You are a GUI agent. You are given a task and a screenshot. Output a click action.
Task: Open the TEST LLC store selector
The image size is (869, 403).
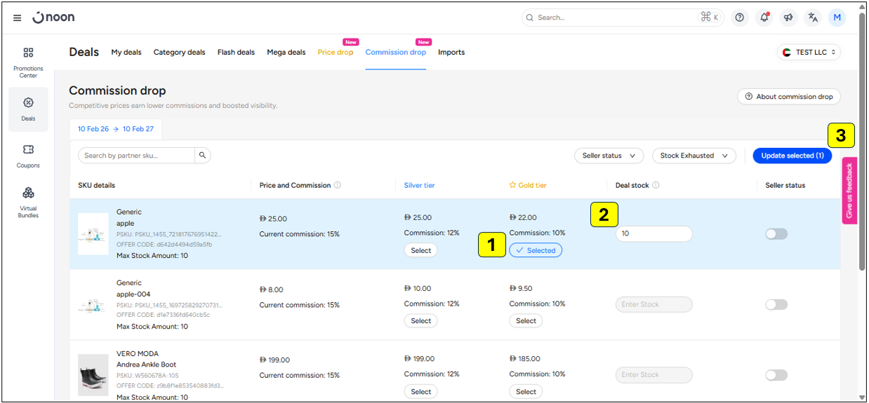click(809, 53)
